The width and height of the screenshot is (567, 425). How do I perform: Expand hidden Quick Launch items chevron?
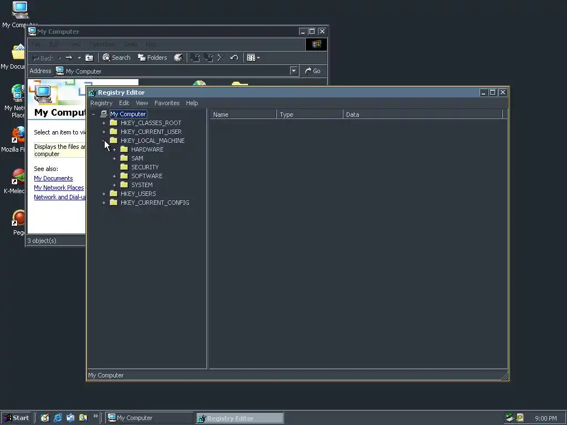coord(95,416)
